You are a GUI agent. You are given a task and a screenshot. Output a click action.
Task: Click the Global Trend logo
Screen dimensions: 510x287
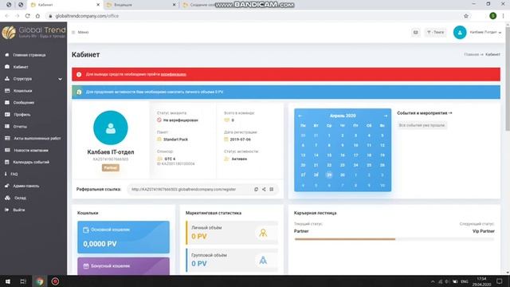33,32
